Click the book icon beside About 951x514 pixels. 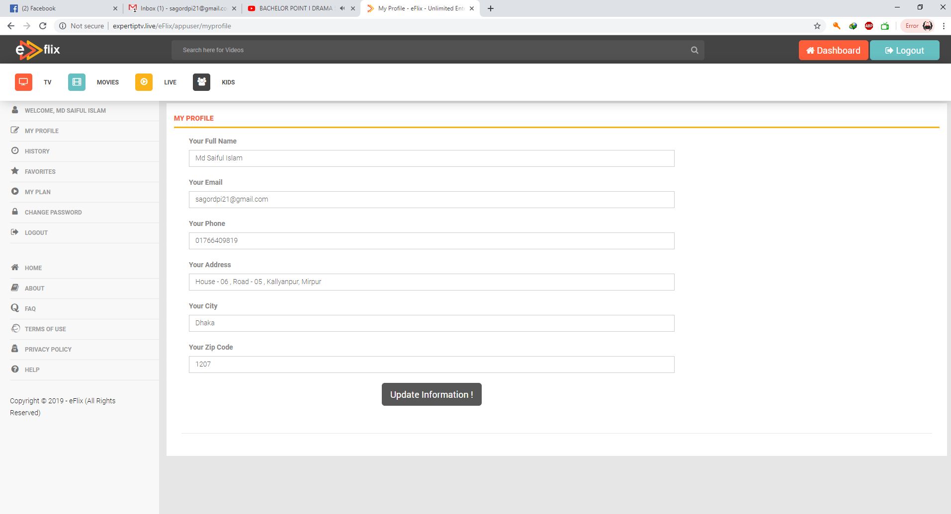point(15,288)
